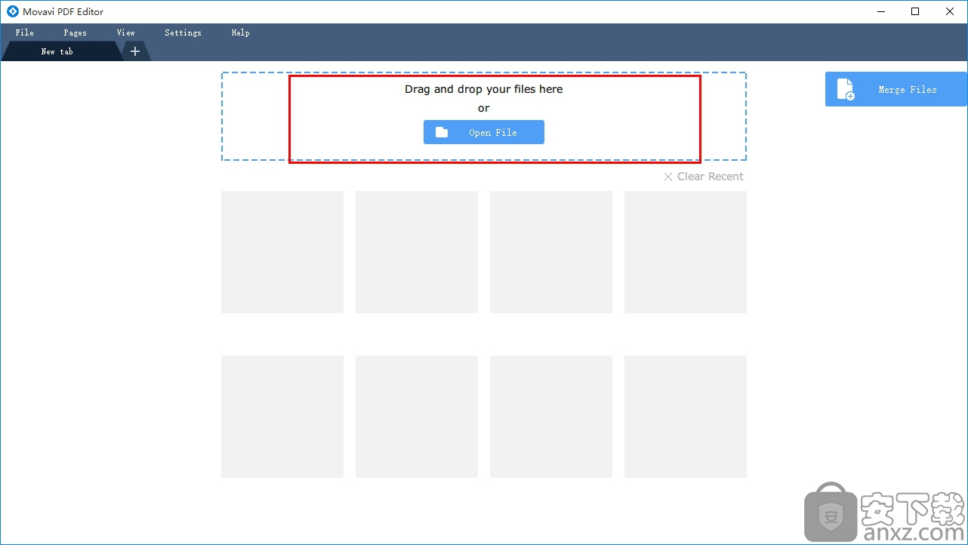Screen dimensions: 968x545
Task: Click the Merge Files button
Action: click(896, 89)
